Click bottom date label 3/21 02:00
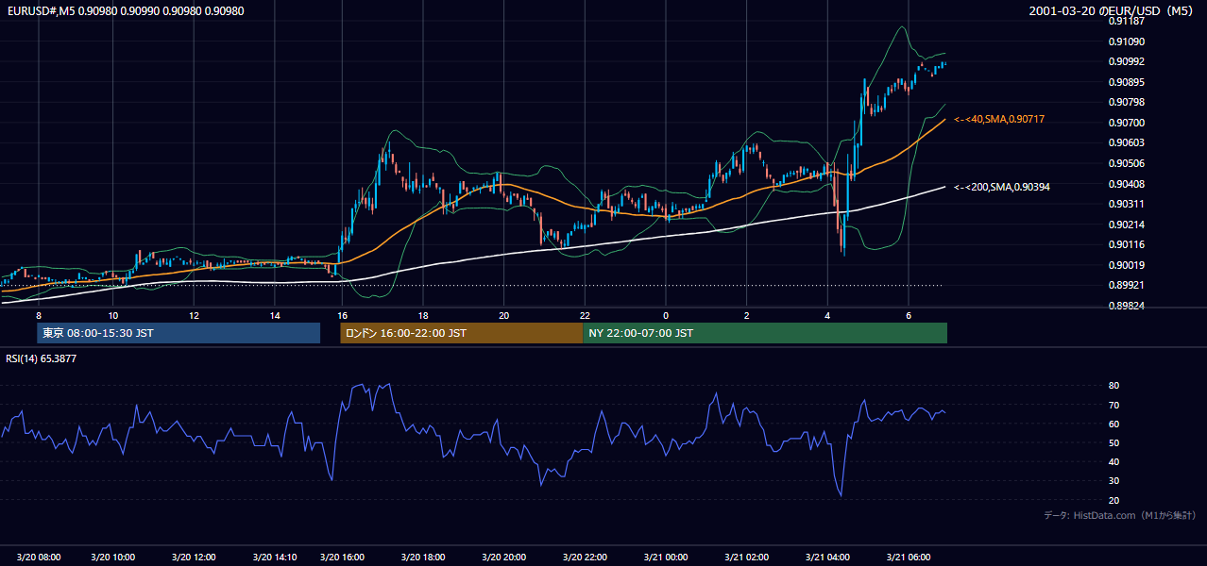Image resolution: width=1207 pixels, height=566 pixels. [747, 557]
